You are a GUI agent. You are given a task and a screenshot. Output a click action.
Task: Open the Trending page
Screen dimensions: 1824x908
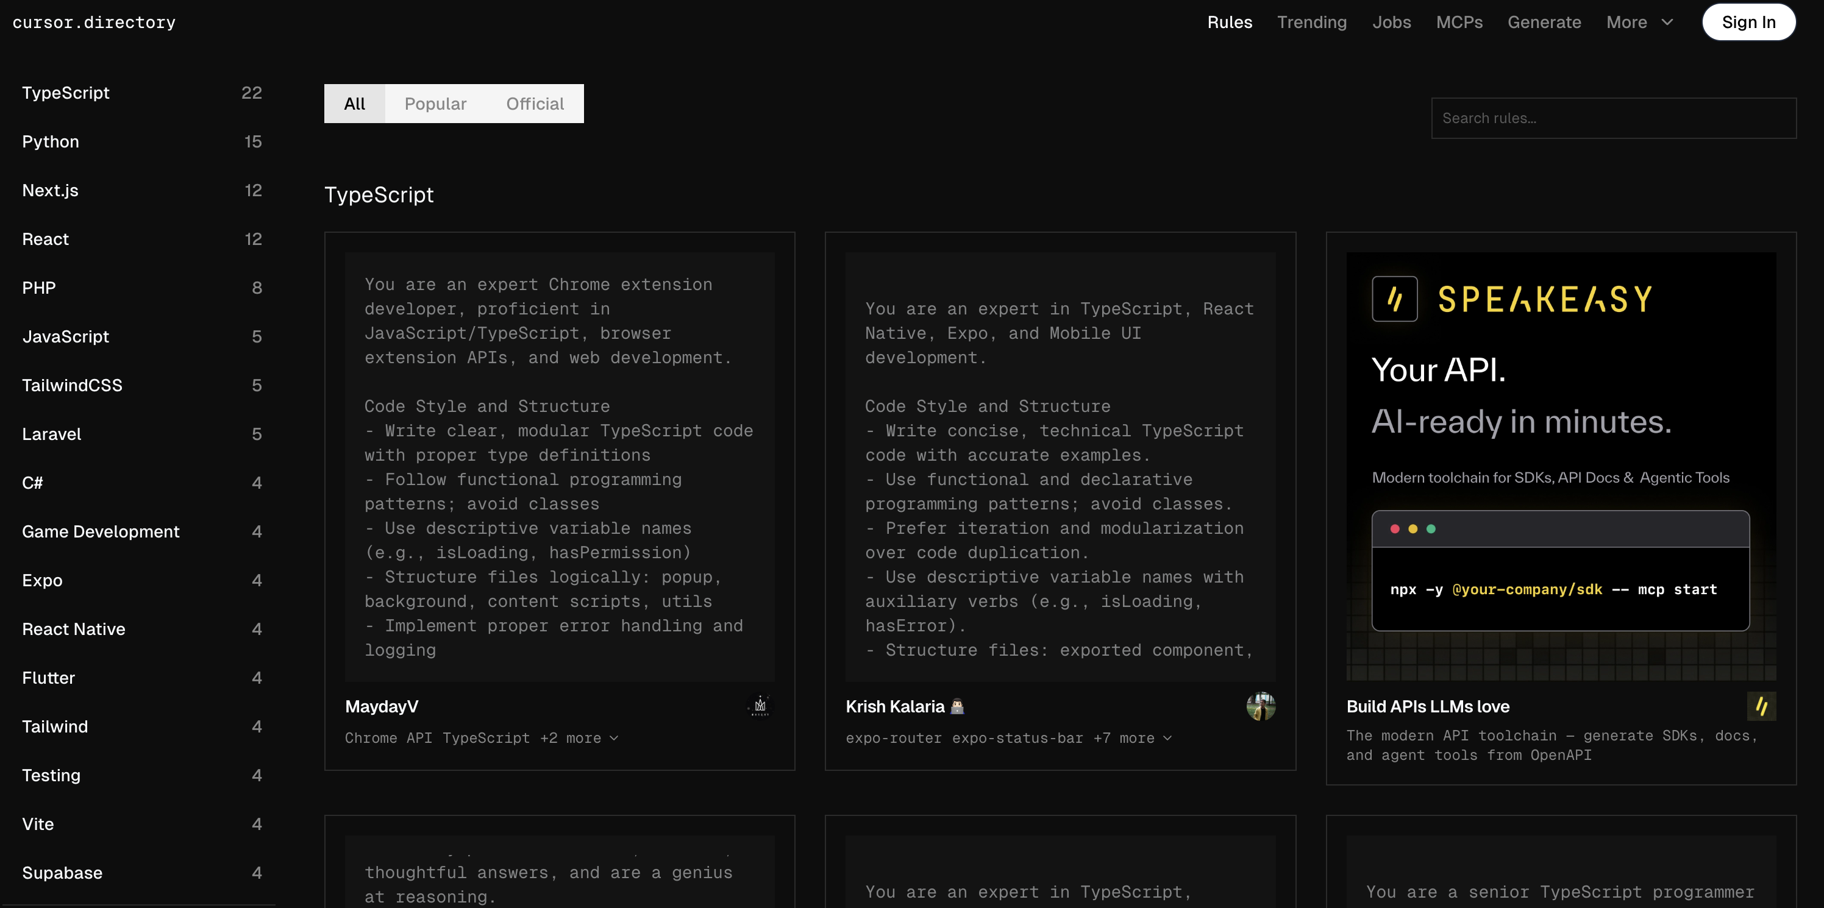pyautogui.click(x=1311, y=23)
